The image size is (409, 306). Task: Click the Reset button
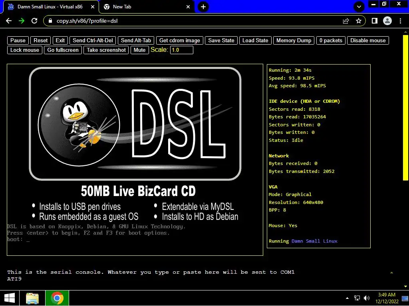point(41,40)
